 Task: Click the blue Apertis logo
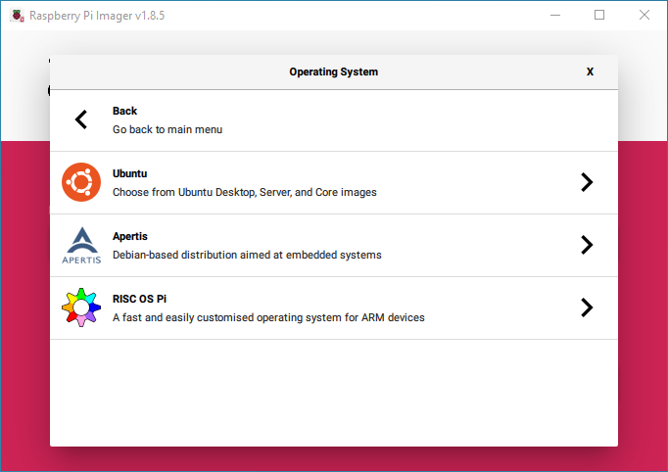tap(81, 245)
